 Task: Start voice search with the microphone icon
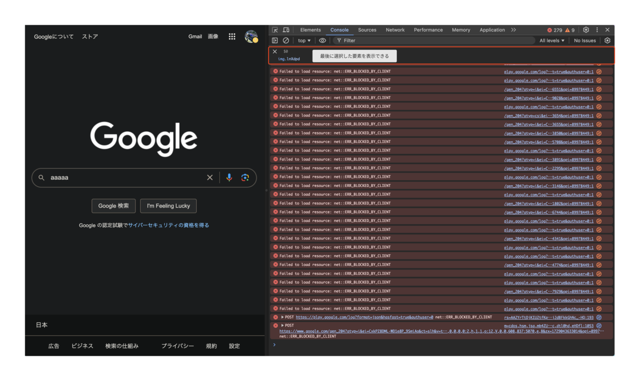click(x=229, y=178)
